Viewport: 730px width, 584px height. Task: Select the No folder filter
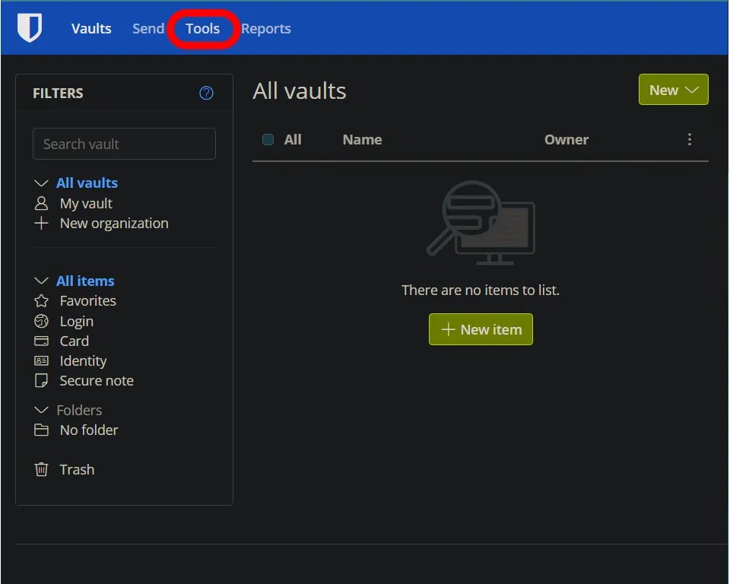click(x=89, y=430)
